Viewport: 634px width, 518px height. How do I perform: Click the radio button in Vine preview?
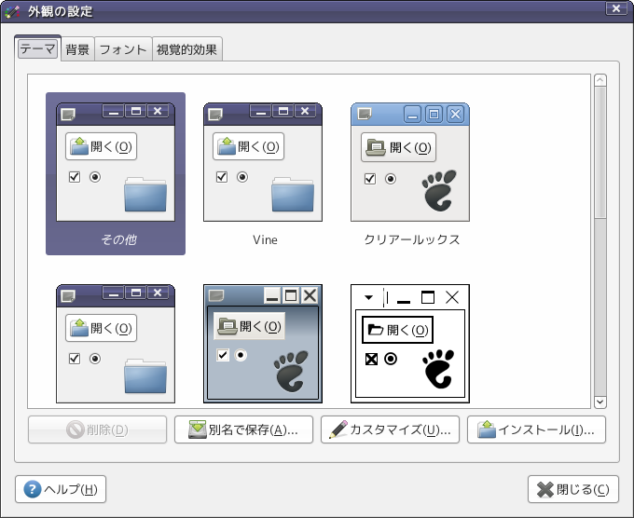242,177
